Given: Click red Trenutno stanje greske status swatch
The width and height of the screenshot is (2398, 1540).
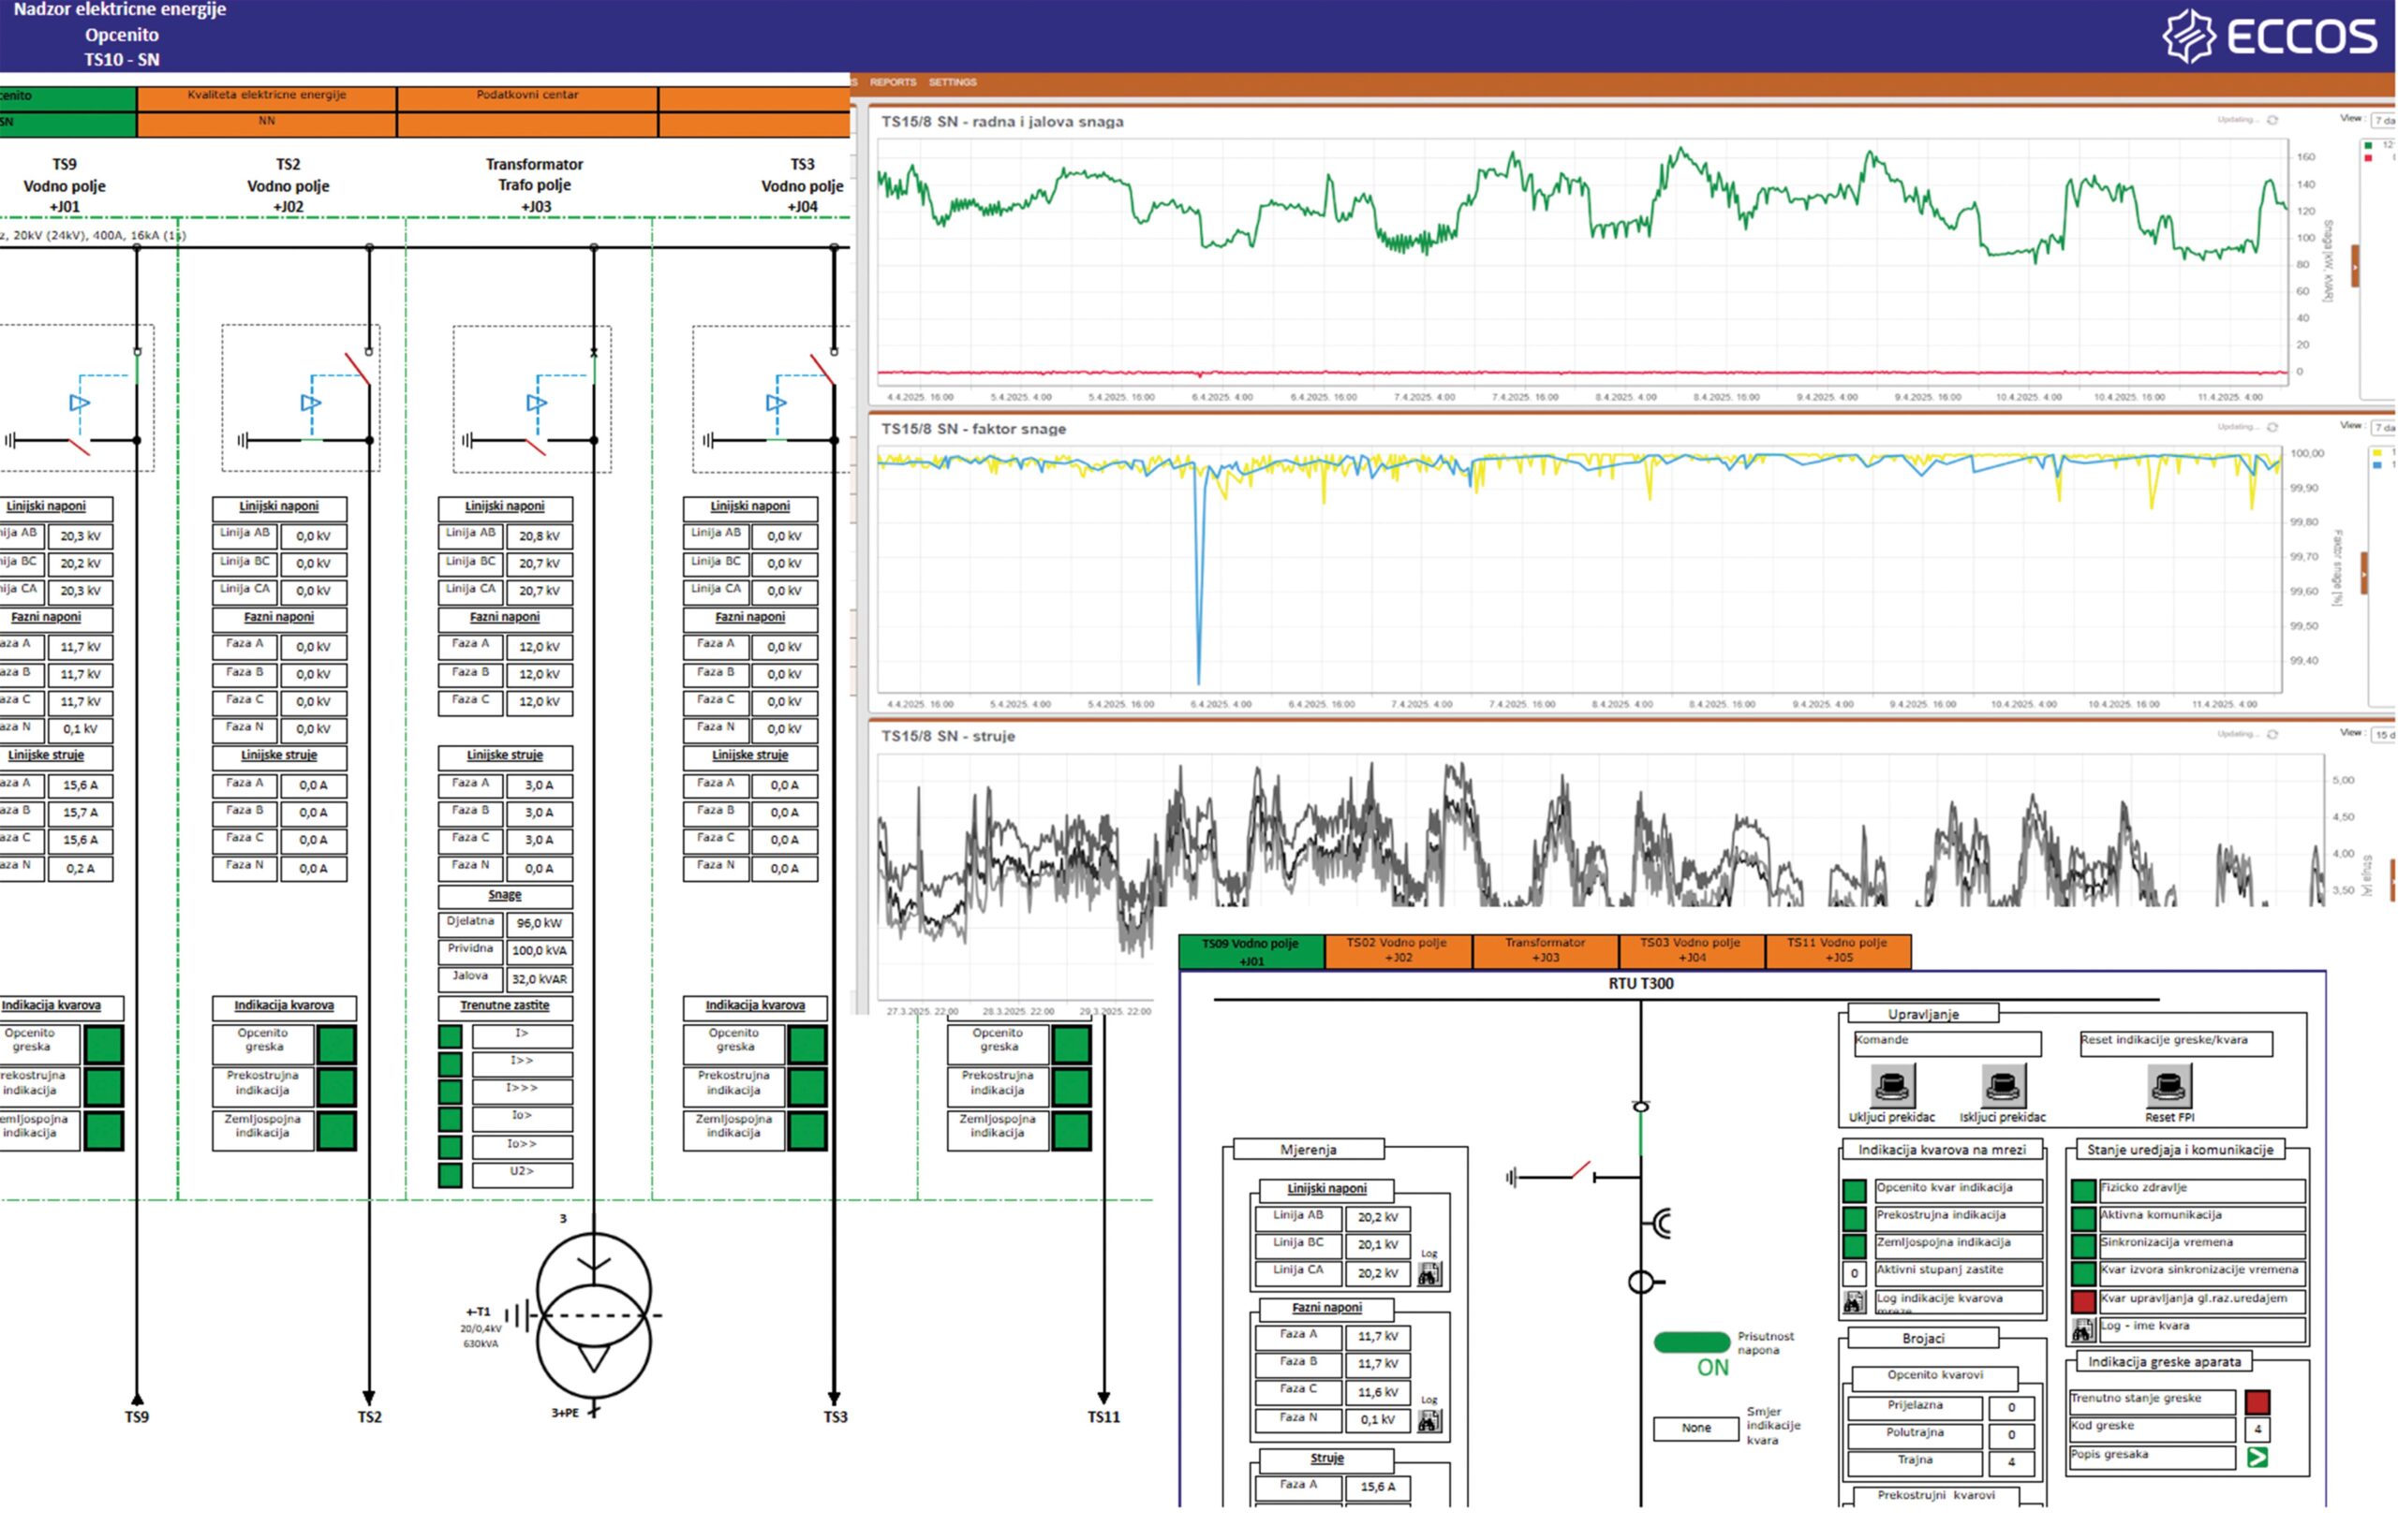Looking at the screenshot, I should 2257,1401.
